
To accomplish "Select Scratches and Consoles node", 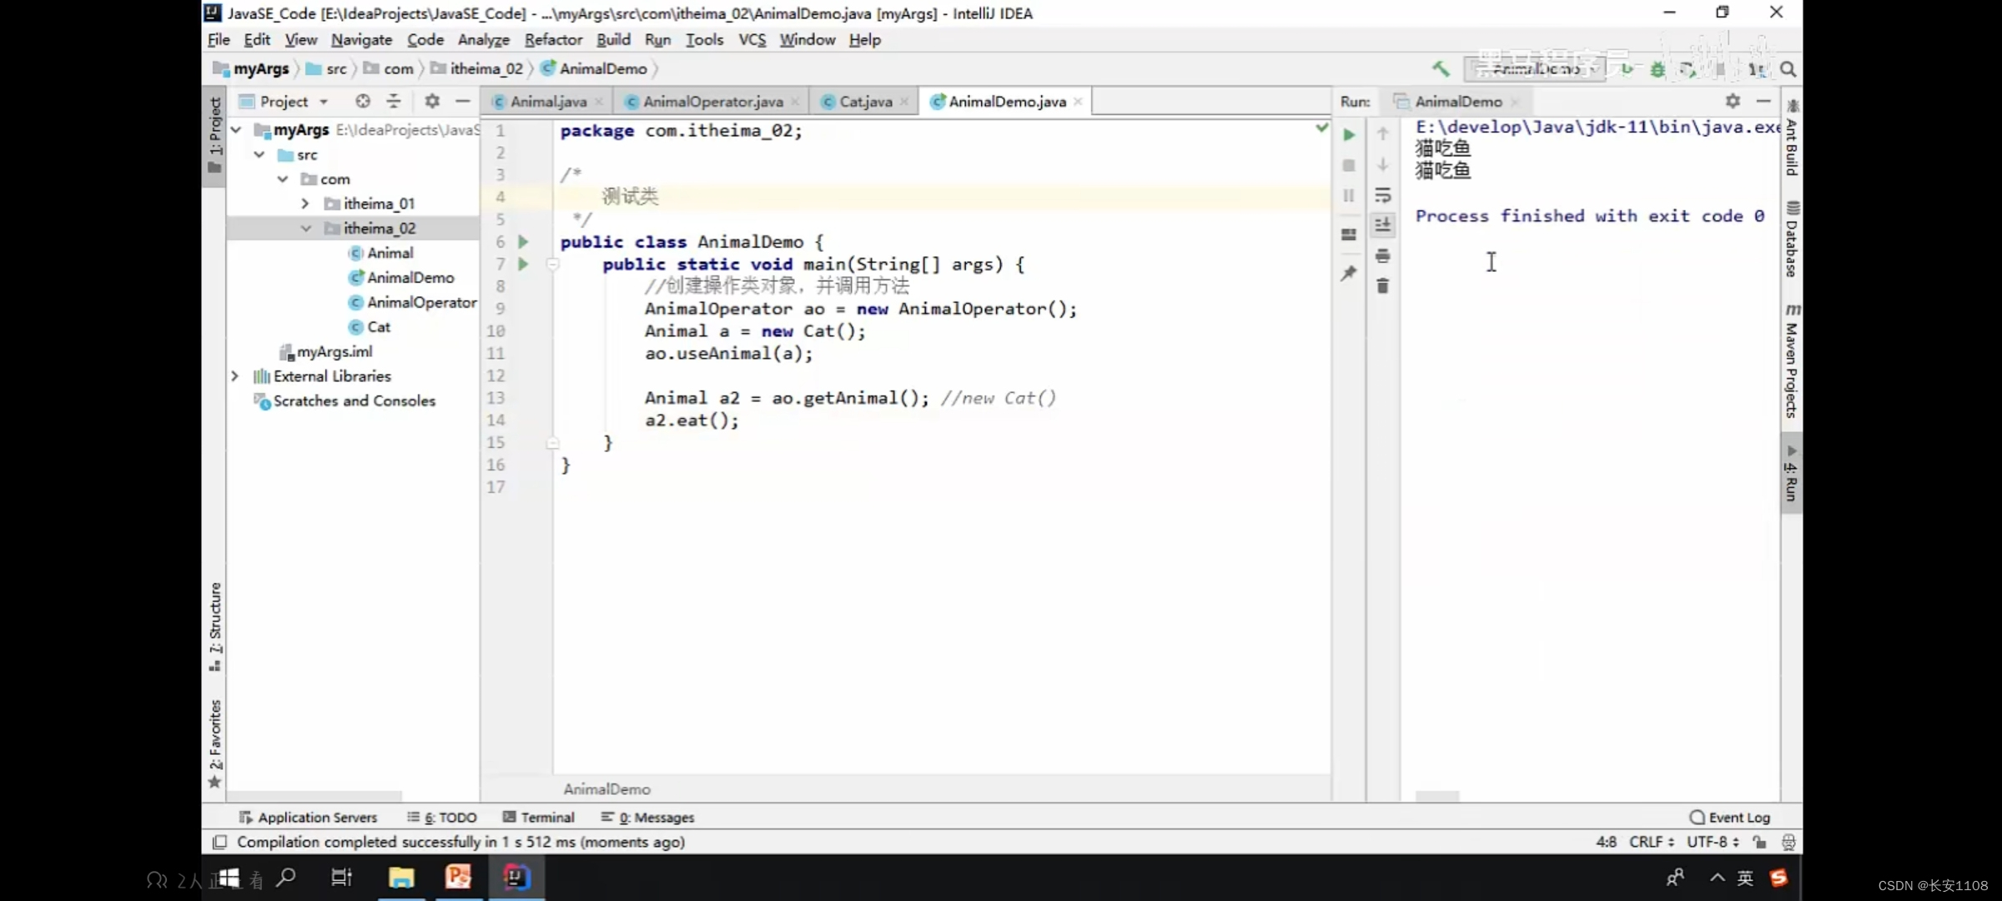I will pos(345,401).
